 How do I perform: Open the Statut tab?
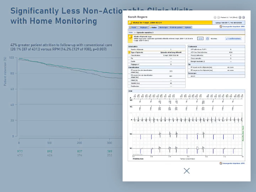133,27
